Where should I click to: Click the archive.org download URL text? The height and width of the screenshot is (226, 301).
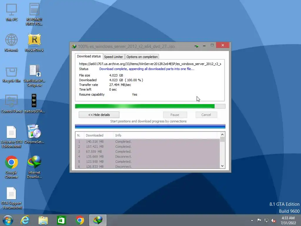click(150, 64)
